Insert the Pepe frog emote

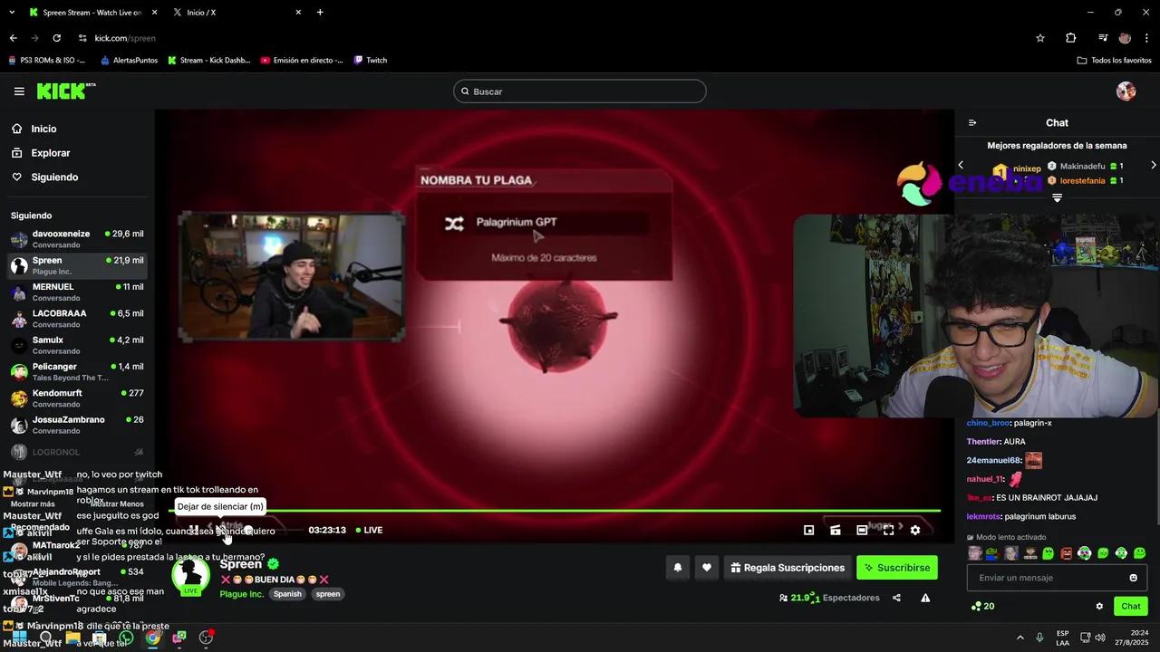[x=992, y=553]
